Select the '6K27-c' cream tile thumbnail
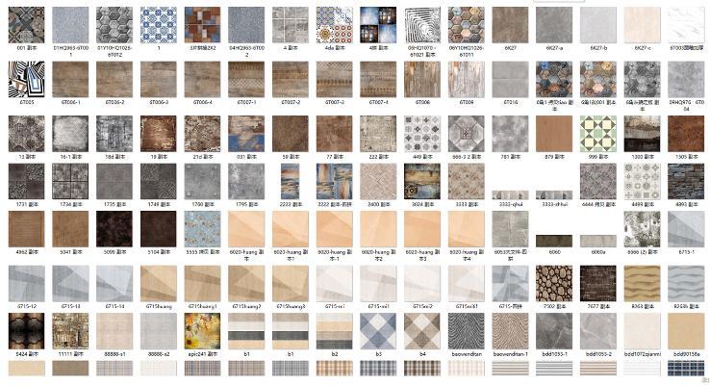This screenshot has height=385, width=710. tap(642, 25)
